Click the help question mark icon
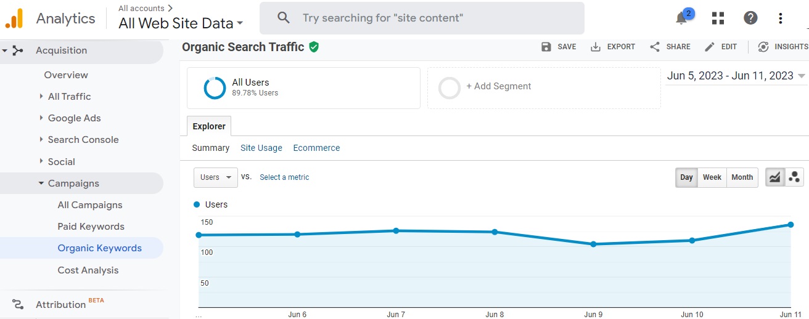The image size is (809, 319). [750, 18]
